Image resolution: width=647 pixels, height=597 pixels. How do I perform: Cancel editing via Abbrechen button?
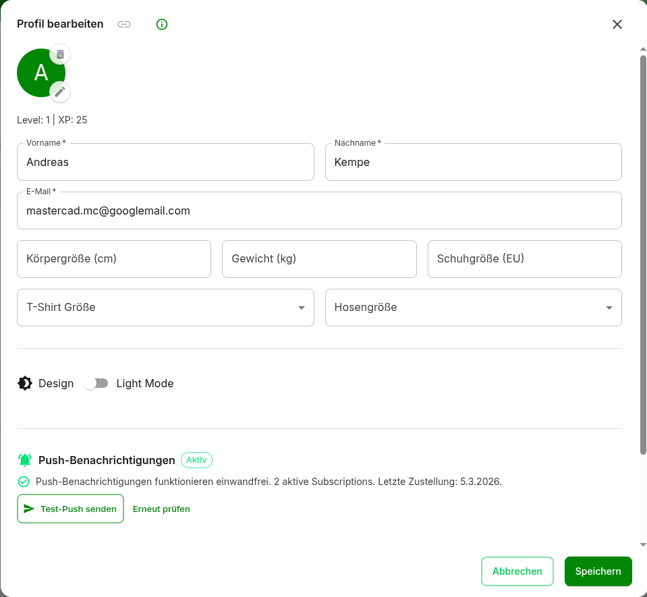coord(517,571)
